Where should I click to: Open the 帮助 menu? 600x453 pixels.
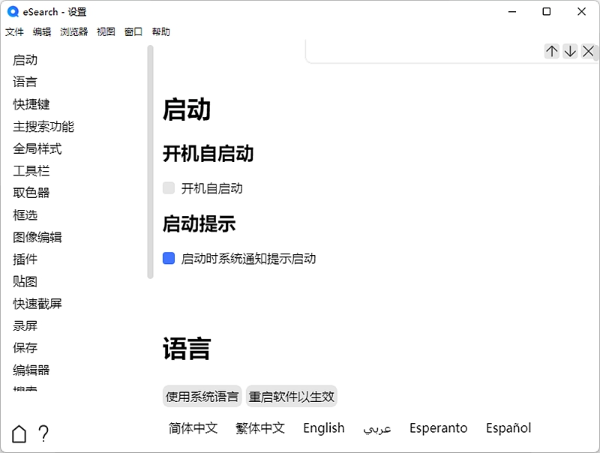tap(160, 31)
